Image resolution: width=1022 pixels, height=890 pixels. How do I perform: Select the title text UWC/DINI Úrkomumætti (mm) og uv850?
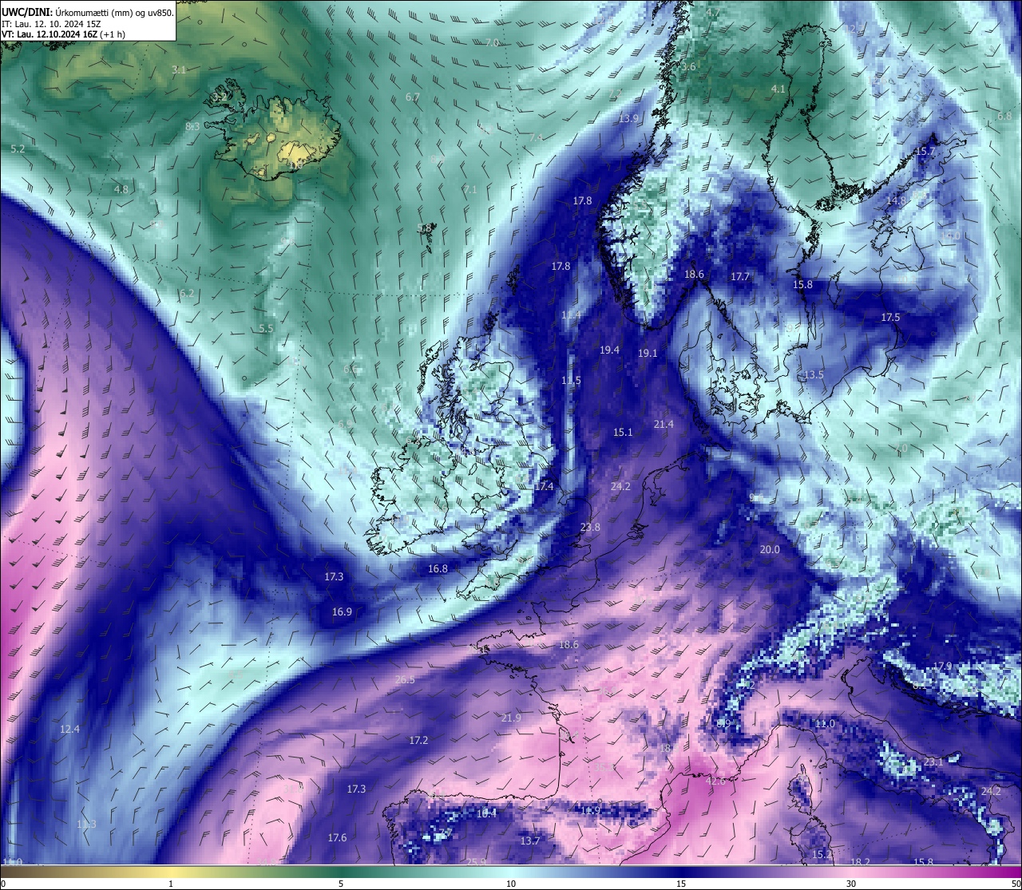point(87,13)
